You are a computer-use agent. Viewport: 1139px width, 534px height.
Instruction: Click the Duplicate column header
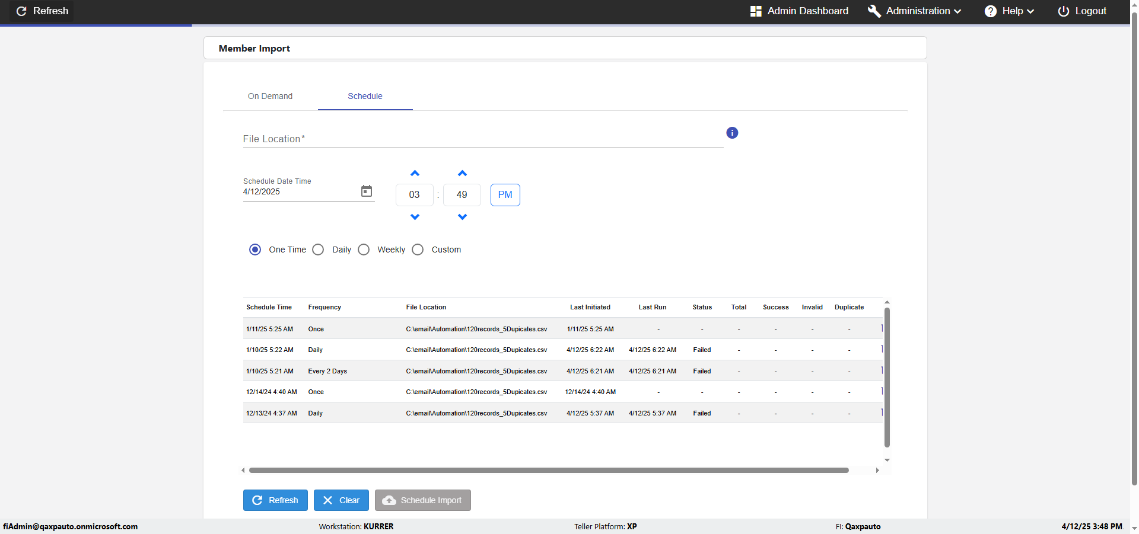(x=849, y=307)
